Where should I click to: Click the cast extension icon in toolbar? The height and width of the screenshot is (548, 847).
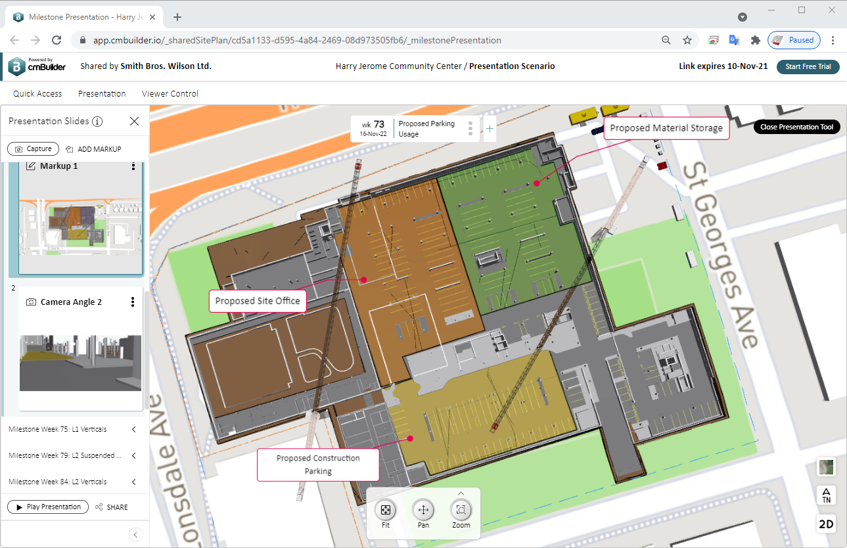(714, 40)
